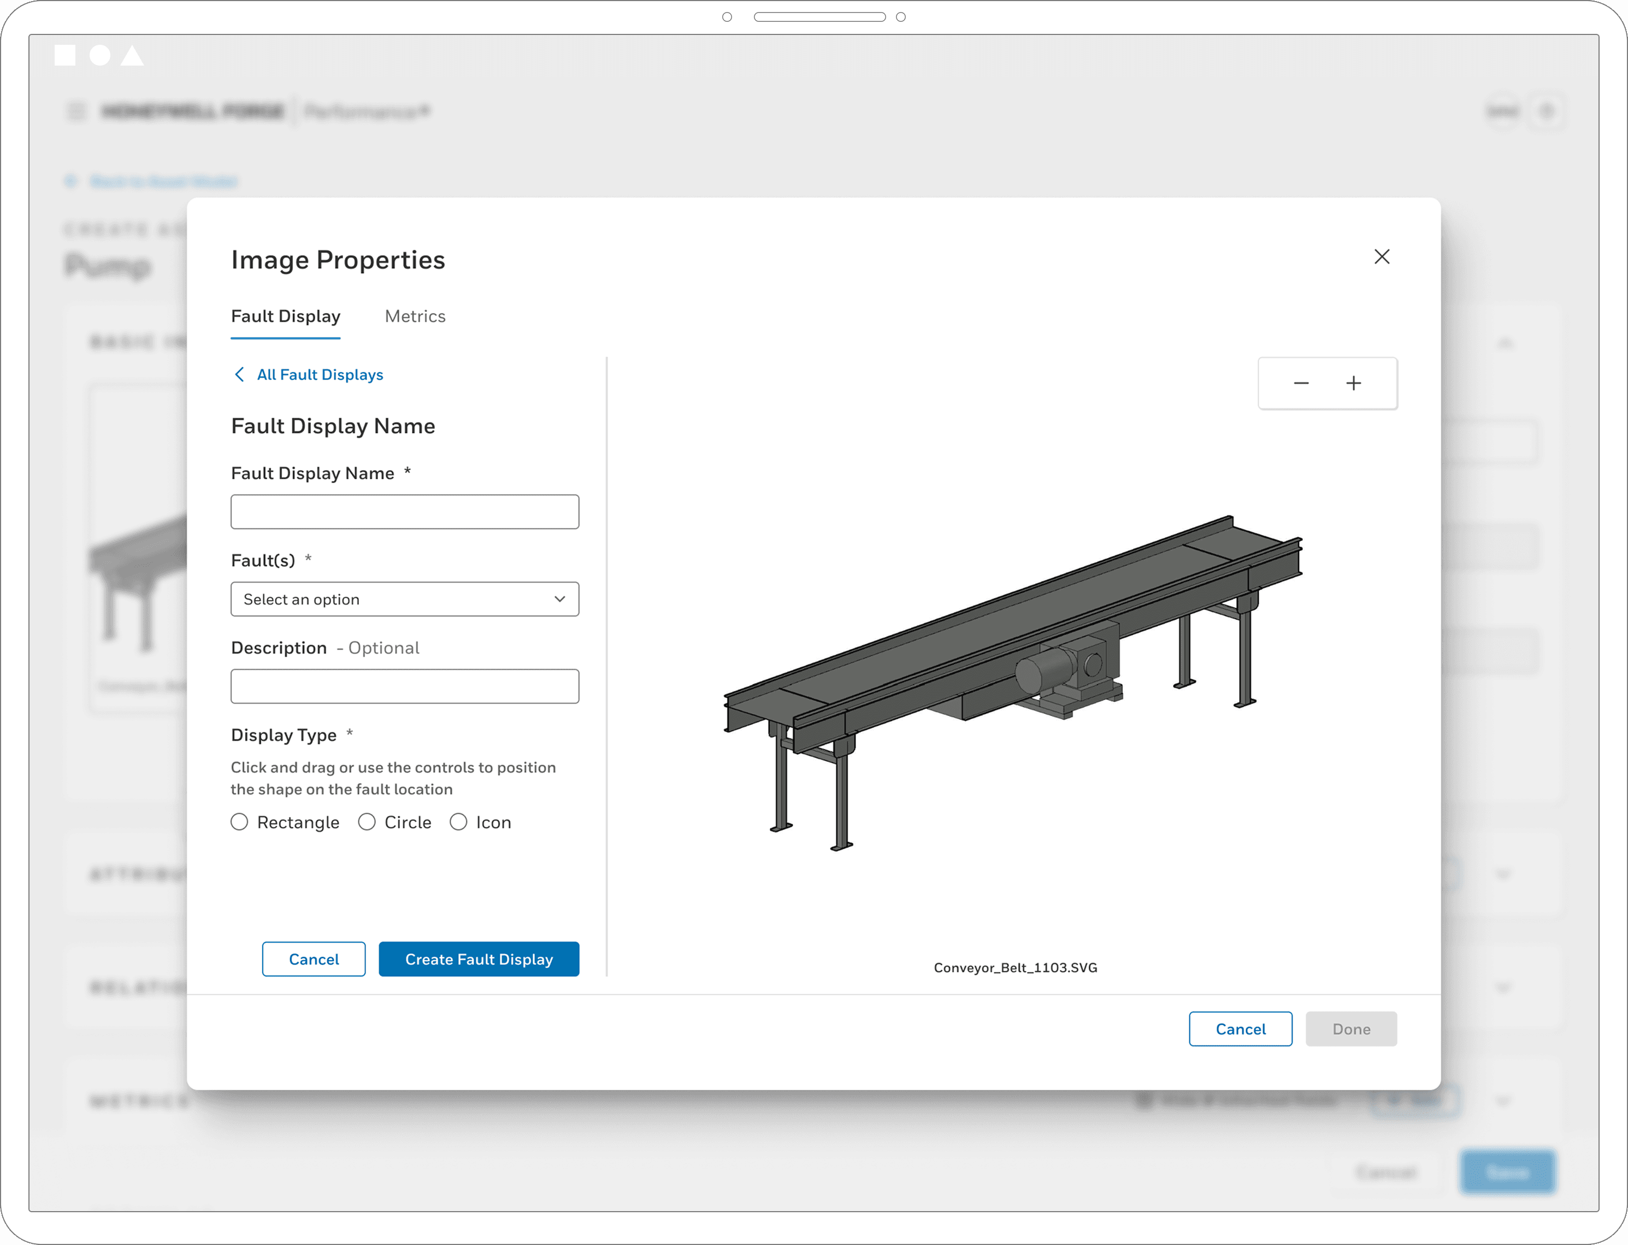Focus the Fault Display Name input field
1628x1245 pixels.
click(405, 512)
